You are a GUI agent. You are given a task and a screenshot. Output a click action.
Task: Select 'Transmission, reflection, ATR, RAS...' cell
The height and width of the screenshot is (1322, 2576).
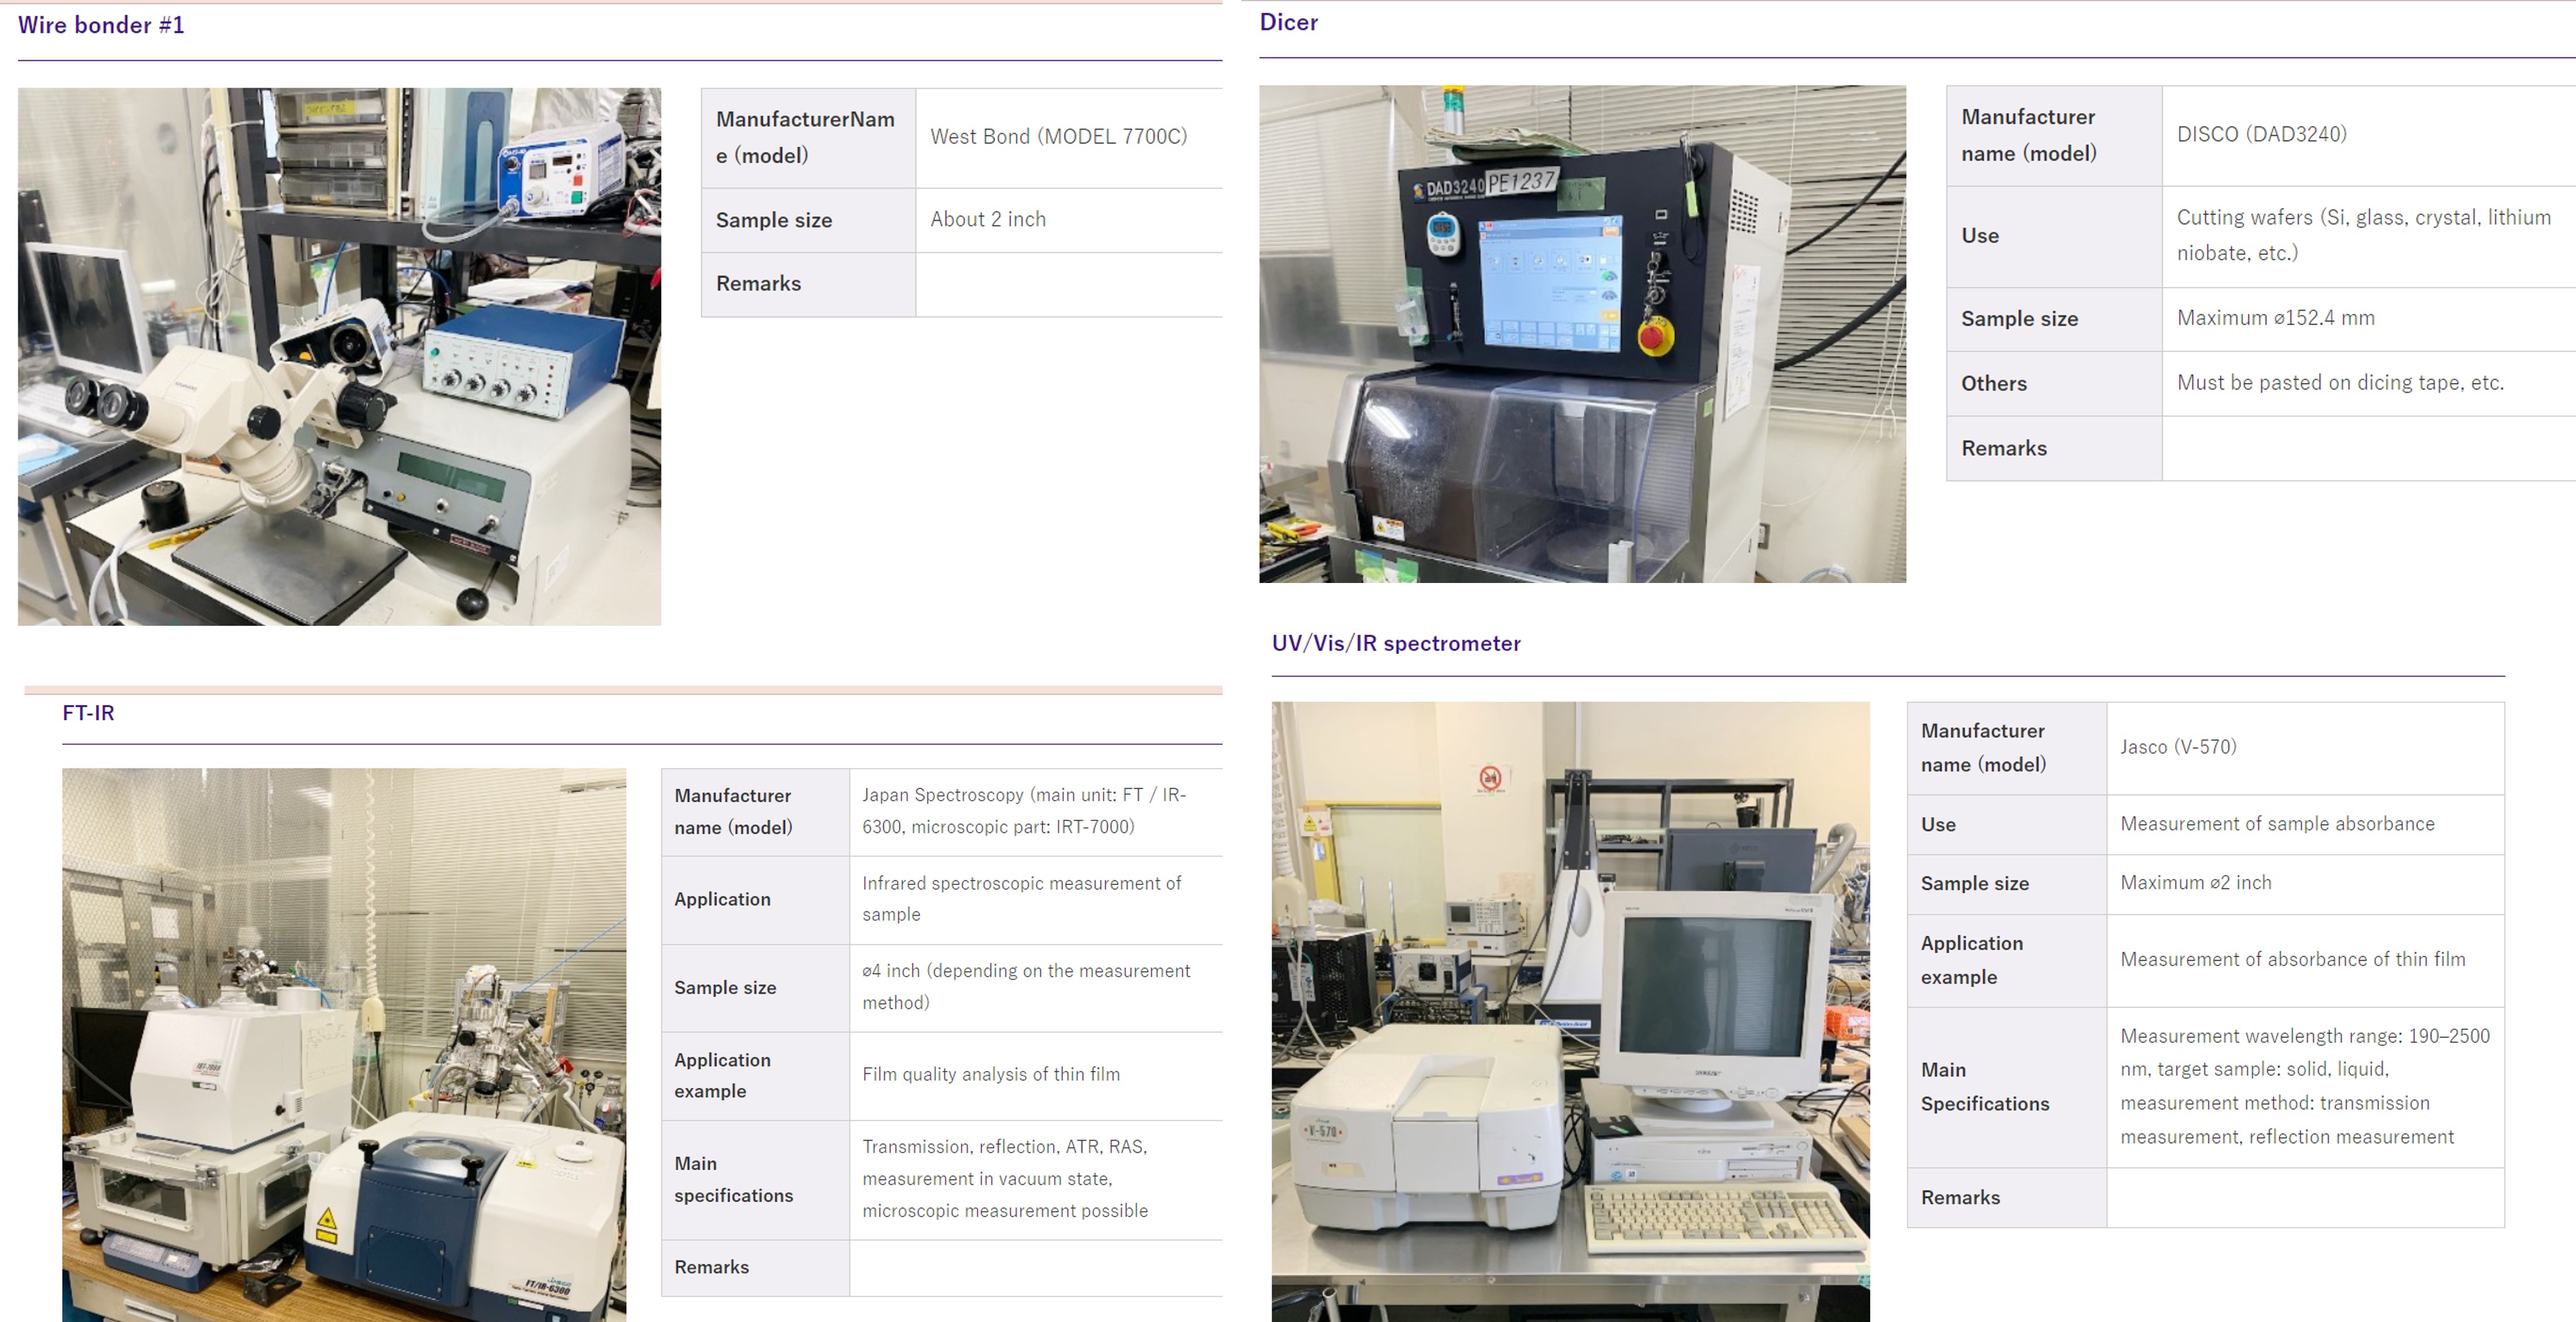click(x=1035, y=1180)
